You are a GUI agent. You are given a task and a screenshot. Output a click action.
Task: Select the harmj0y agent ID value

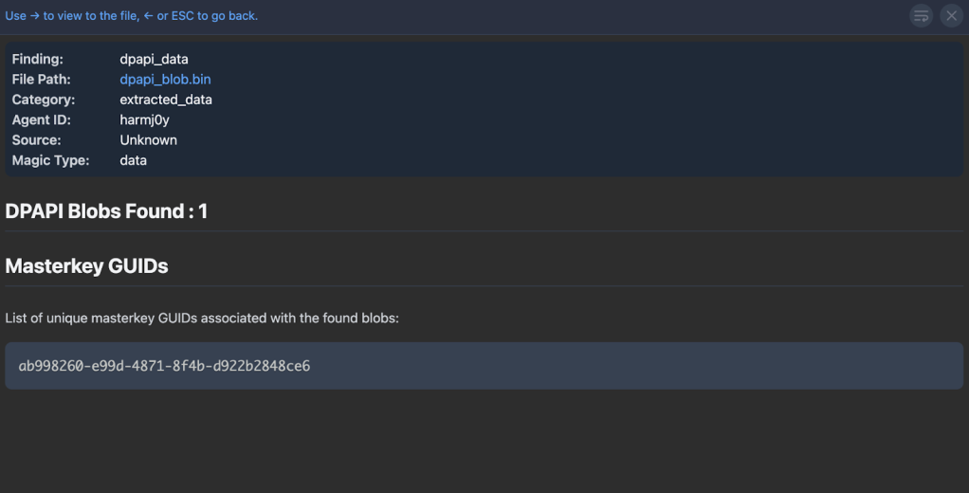coord(144,120)
